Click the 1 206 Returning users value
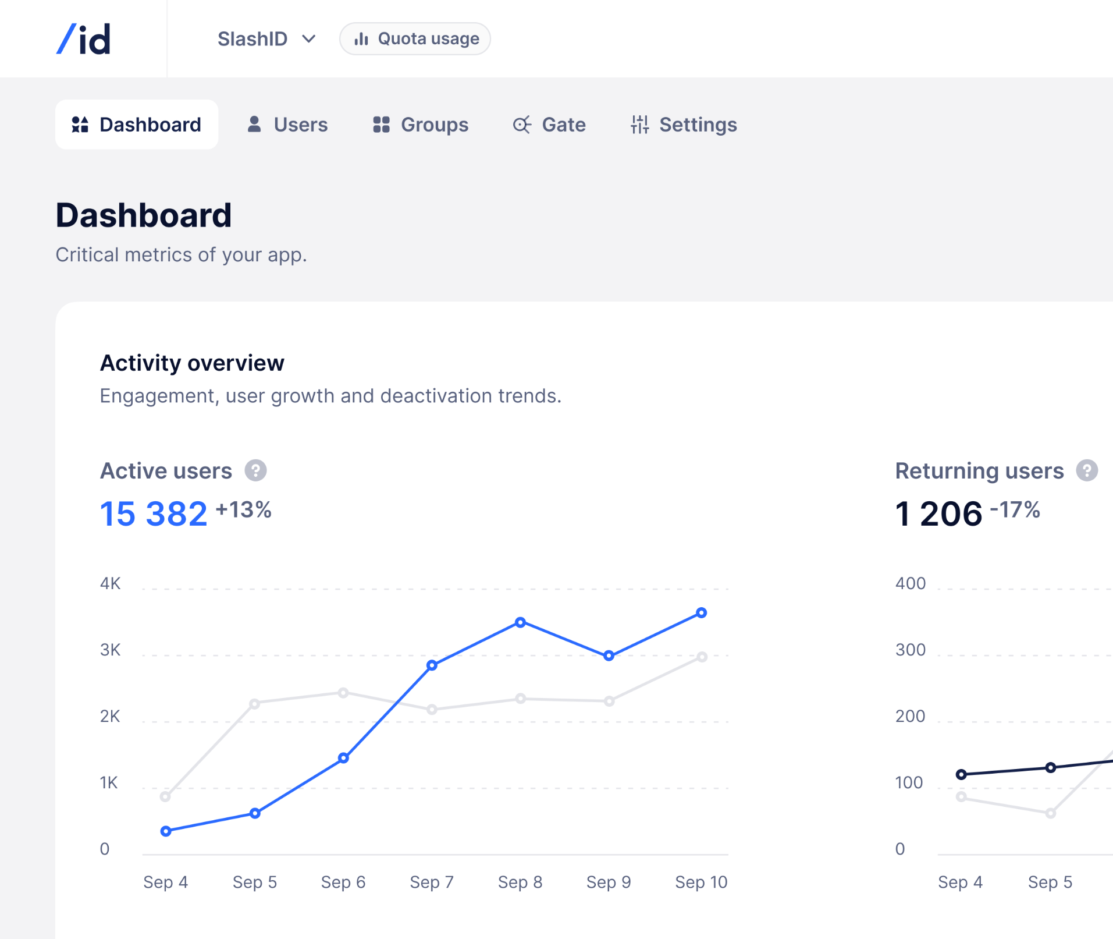Image resolution: width=1113 pixels, height=939 pixels. click(938, 513)
